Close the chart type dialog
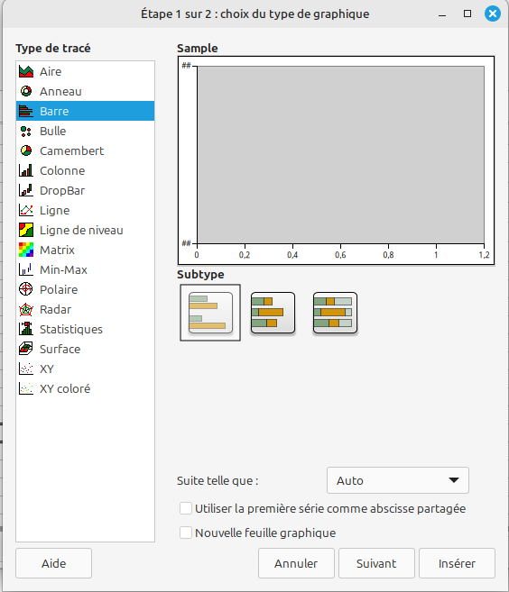The width and height of the screenshot is (509, 592). click(493, 14)
